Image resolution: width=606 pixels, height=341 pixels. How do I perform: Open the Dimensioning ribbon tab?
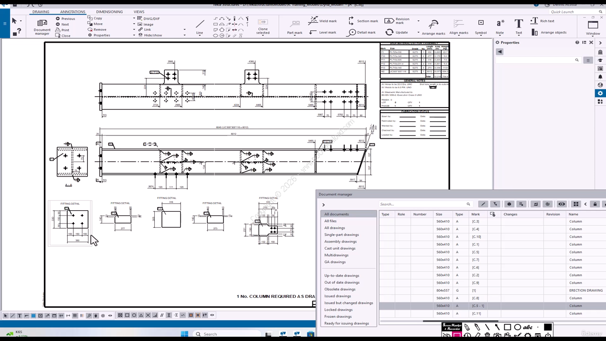coord(109,12)
